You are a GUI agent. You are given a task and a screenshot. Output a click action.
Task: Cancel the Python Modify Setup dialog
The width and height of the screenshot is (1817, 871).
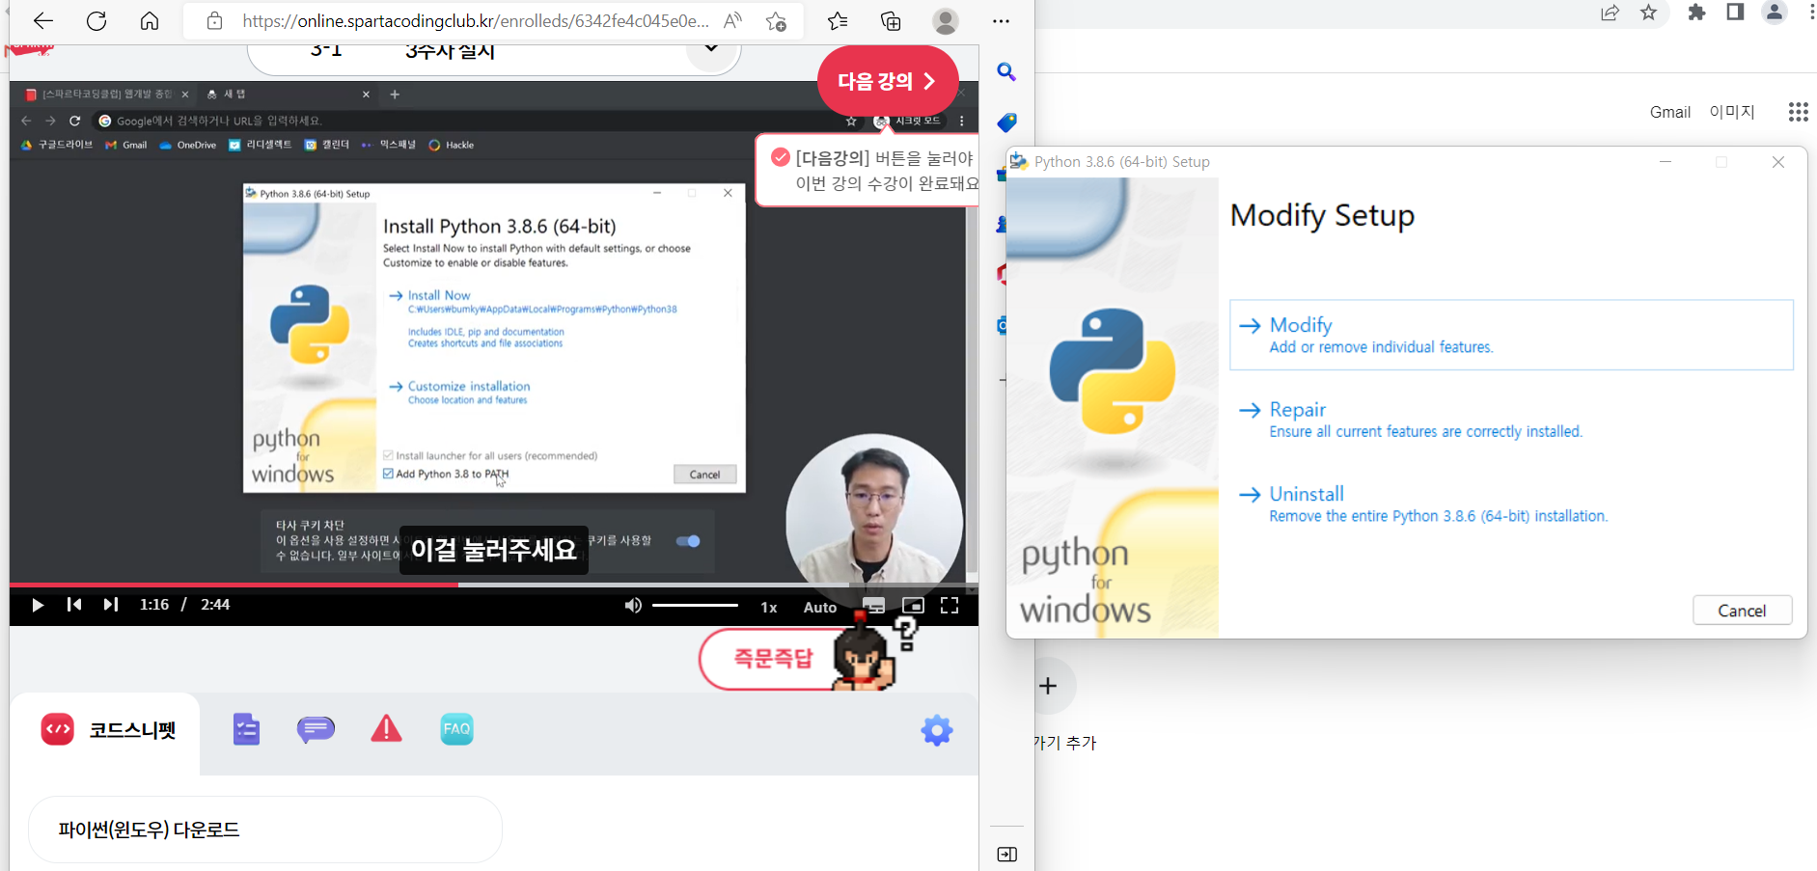coord(1742,611)
